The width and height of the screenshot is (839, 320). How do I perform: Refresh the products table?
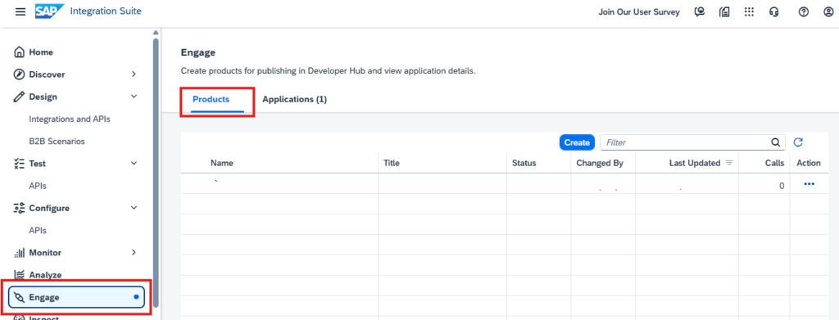(798, 142)
